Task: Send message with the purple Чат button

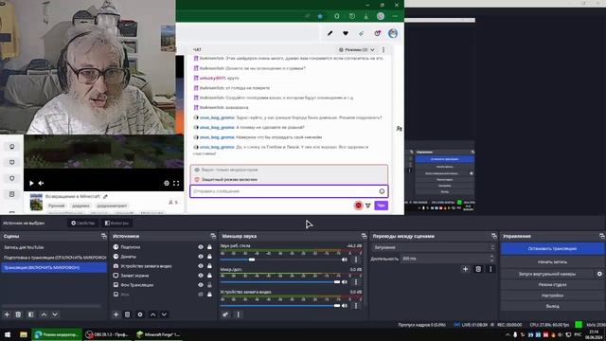Action: (x=381, y=206)
